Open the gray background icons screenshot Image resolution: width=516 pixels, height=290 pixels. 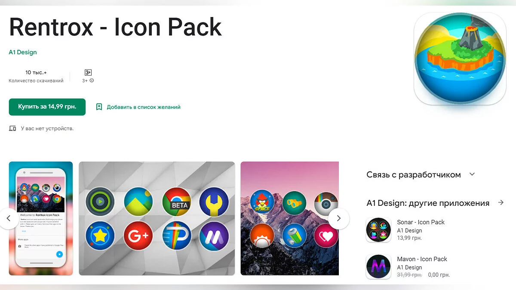click(157, 218)
